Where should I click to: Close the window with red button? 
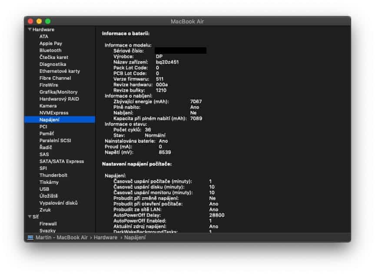click(30, 21)
